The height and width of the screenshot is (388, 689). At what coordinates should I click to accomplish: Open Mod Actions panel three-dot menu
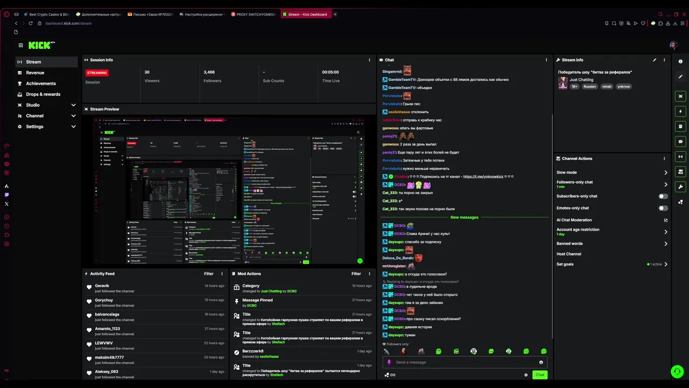(x=369, y=274)
